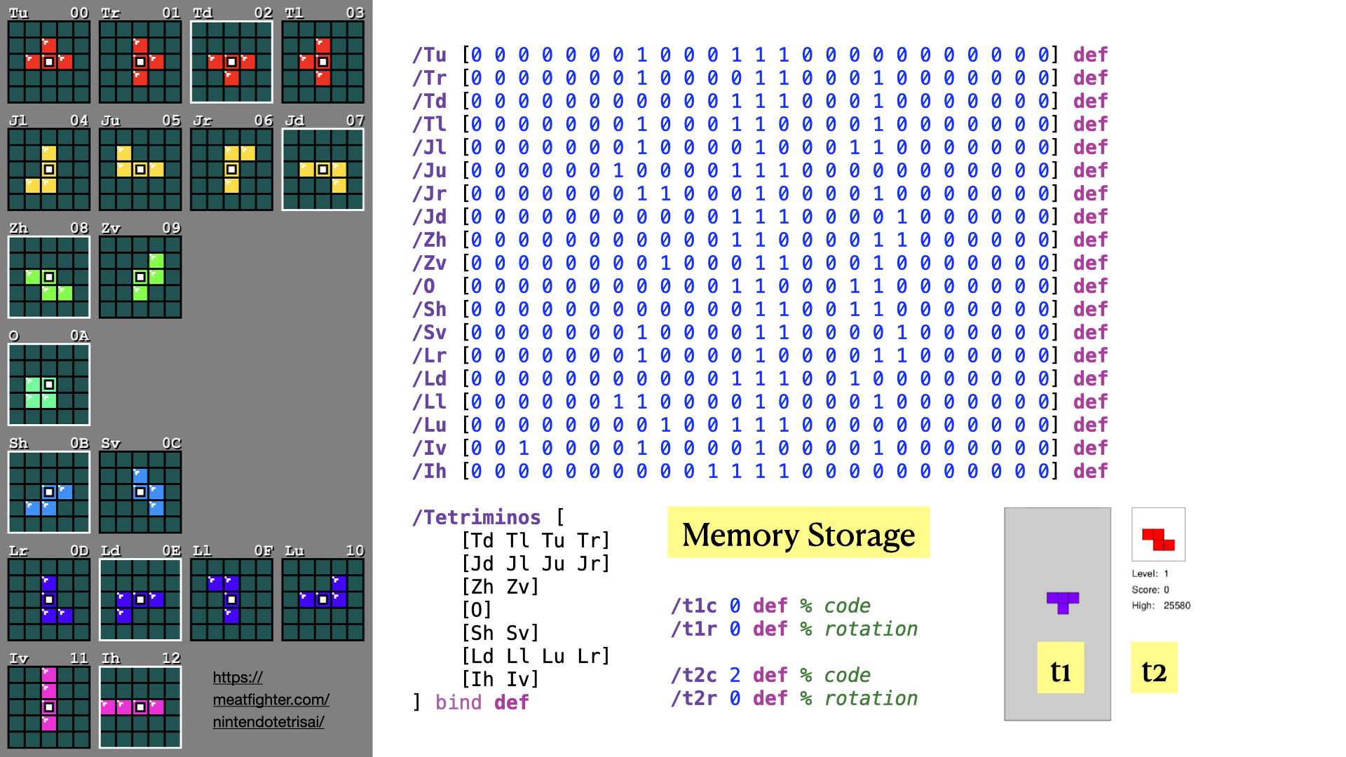
Task: Click the /Jr definition name
Action: coord(429,193)
